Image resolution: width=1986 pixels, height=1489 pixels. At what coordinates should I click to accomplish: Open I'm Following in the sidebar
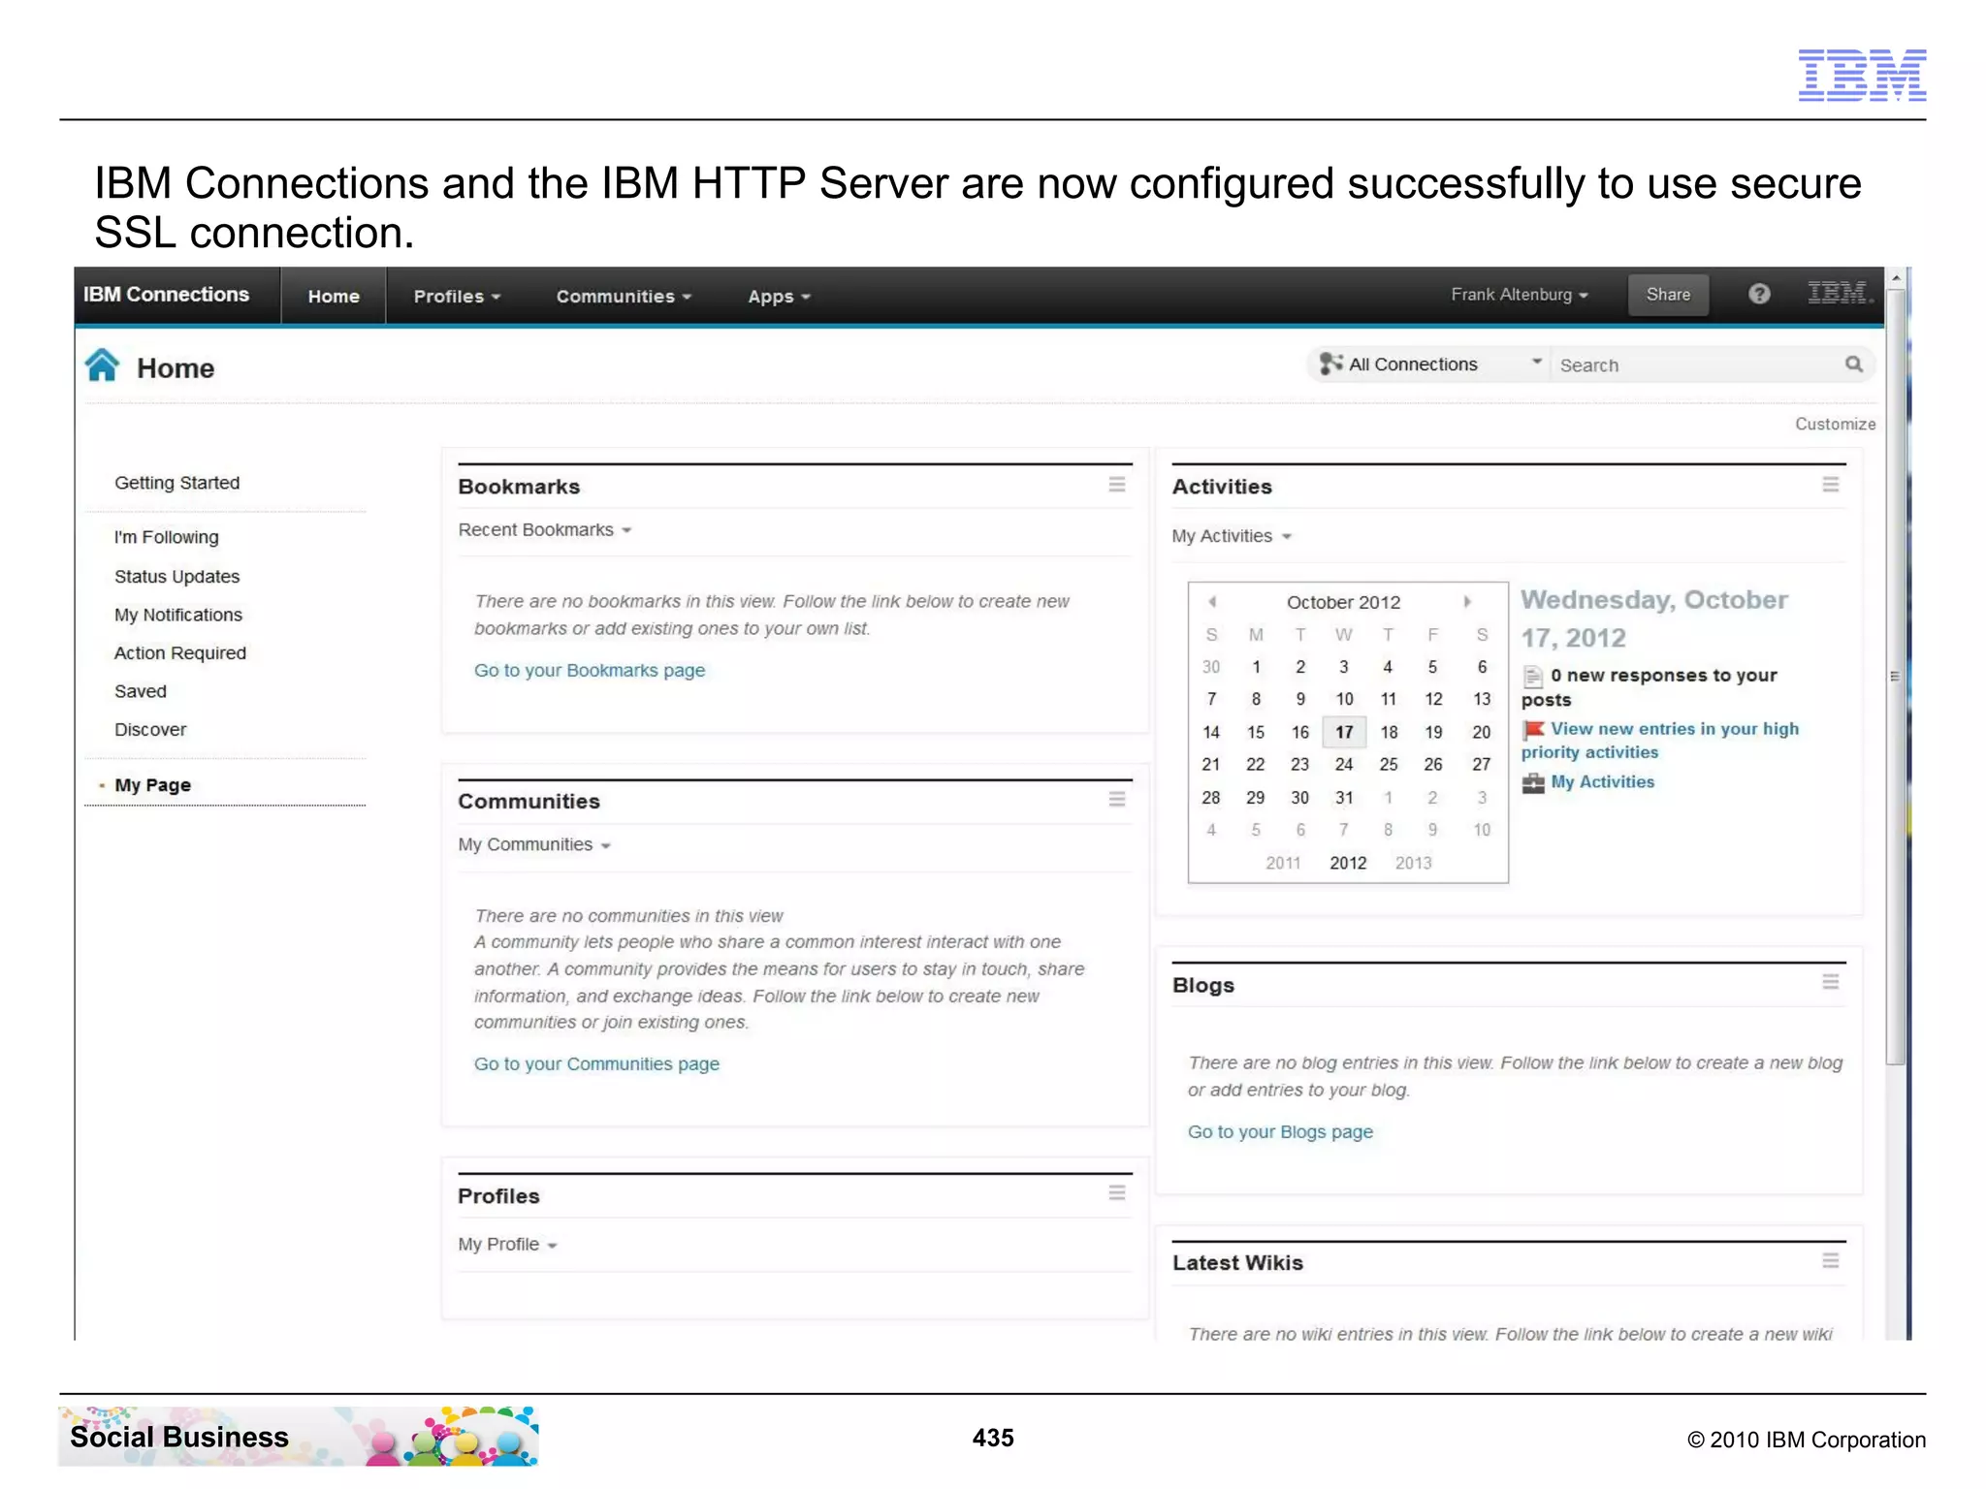[x=167, y=537]
